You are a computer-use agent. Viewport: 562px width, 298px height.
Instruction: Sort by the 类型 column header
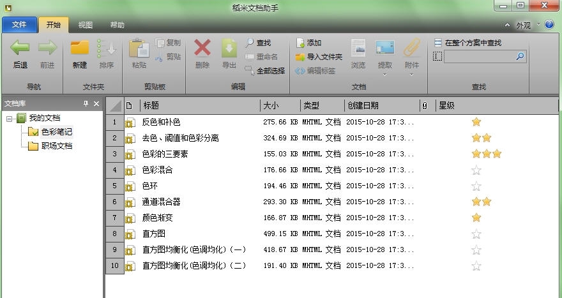click(x=323, y=105)
